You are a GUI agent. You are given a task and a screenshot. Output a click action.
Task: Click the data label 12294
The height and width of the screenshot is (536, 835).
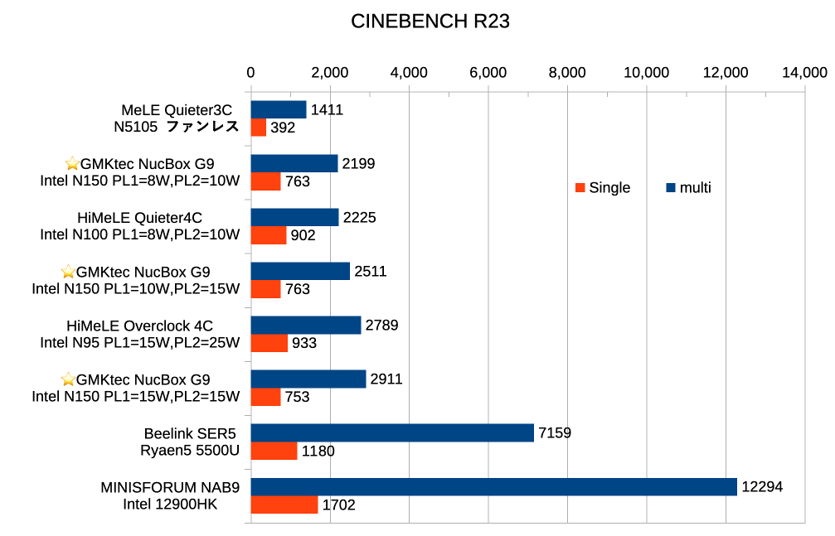tap(762, 487)
